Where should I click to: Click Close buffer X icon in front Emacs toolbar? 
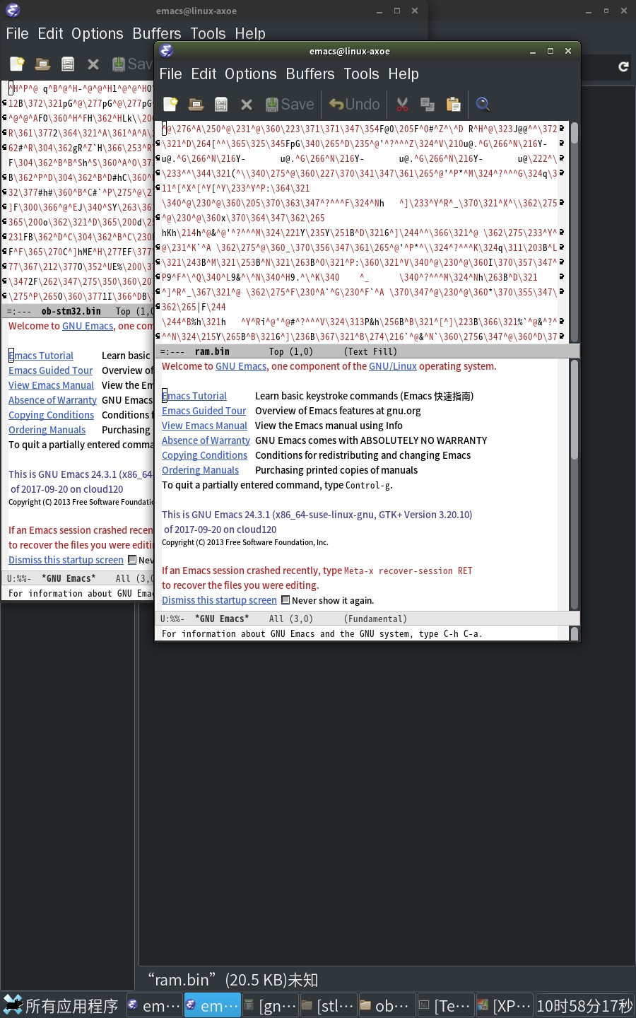(x=247, y=105)
